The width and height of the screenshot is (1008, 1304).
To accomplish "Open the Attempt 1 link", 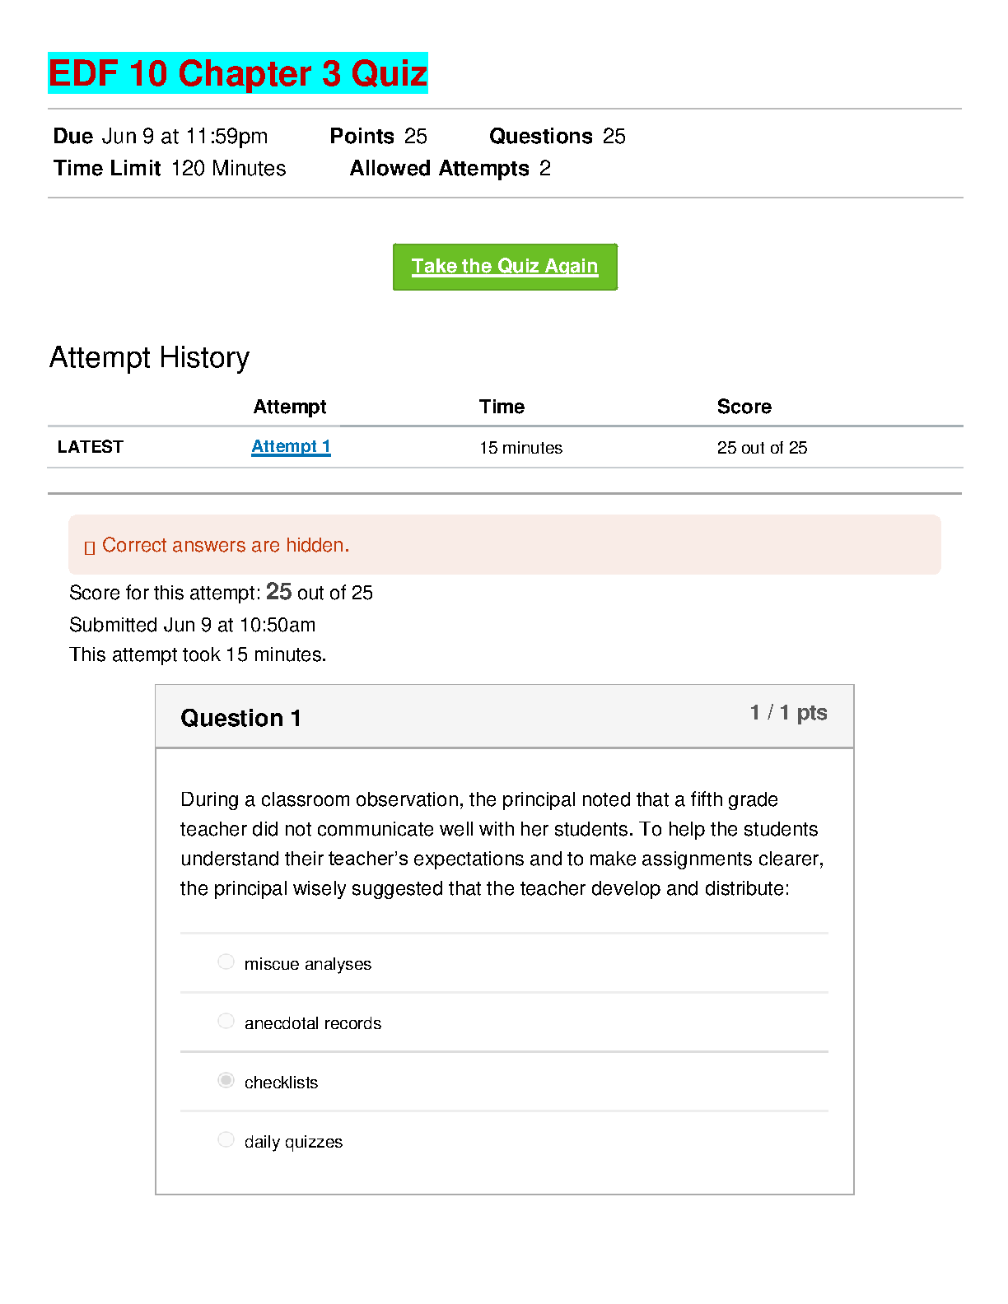I will click(x=291, y=446).
